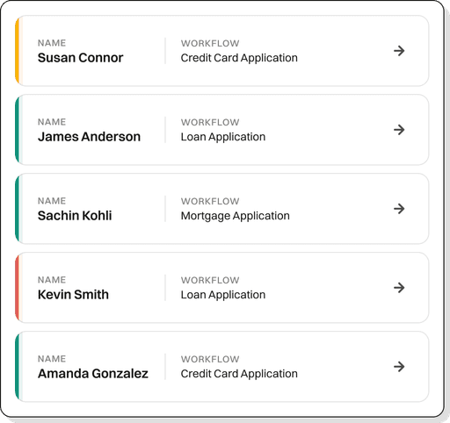Click the red status bar on Kevin Smith's card

pyautogui.click(x=18, y=288)
